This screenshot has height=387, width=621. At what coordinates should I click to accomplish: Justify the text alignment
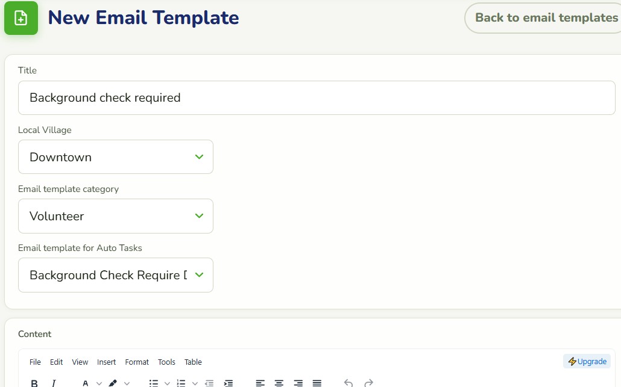(317, 383)
